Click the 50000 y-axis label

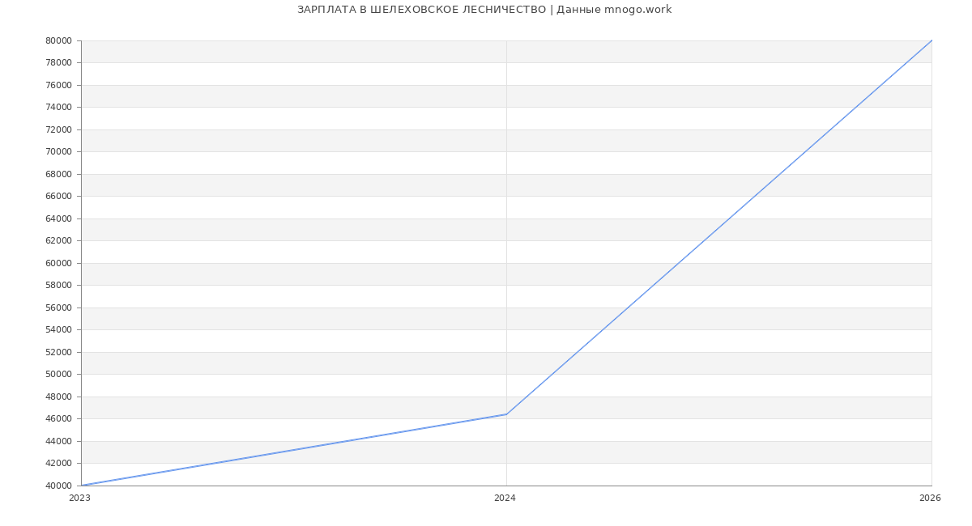[59, 375]
